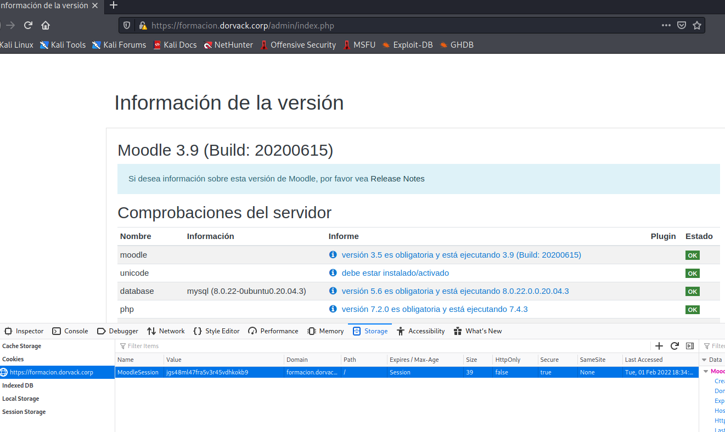Switch to the Console devtools tab
The width and height of the screenshot is (725, 432).
[x=70, y=331]
